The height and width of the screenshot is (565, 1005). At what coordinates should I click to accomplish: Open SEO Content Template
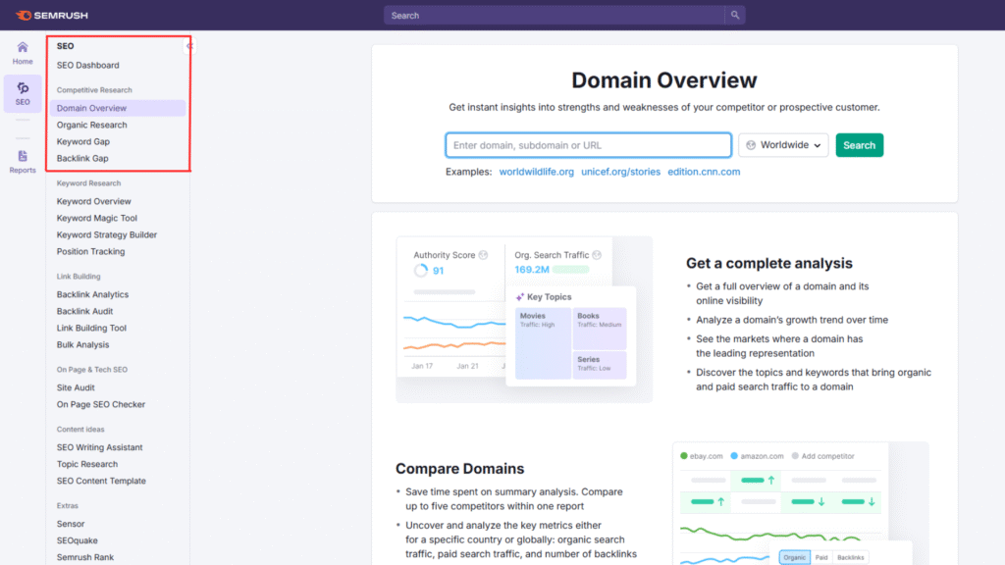[x=101, y=481]
